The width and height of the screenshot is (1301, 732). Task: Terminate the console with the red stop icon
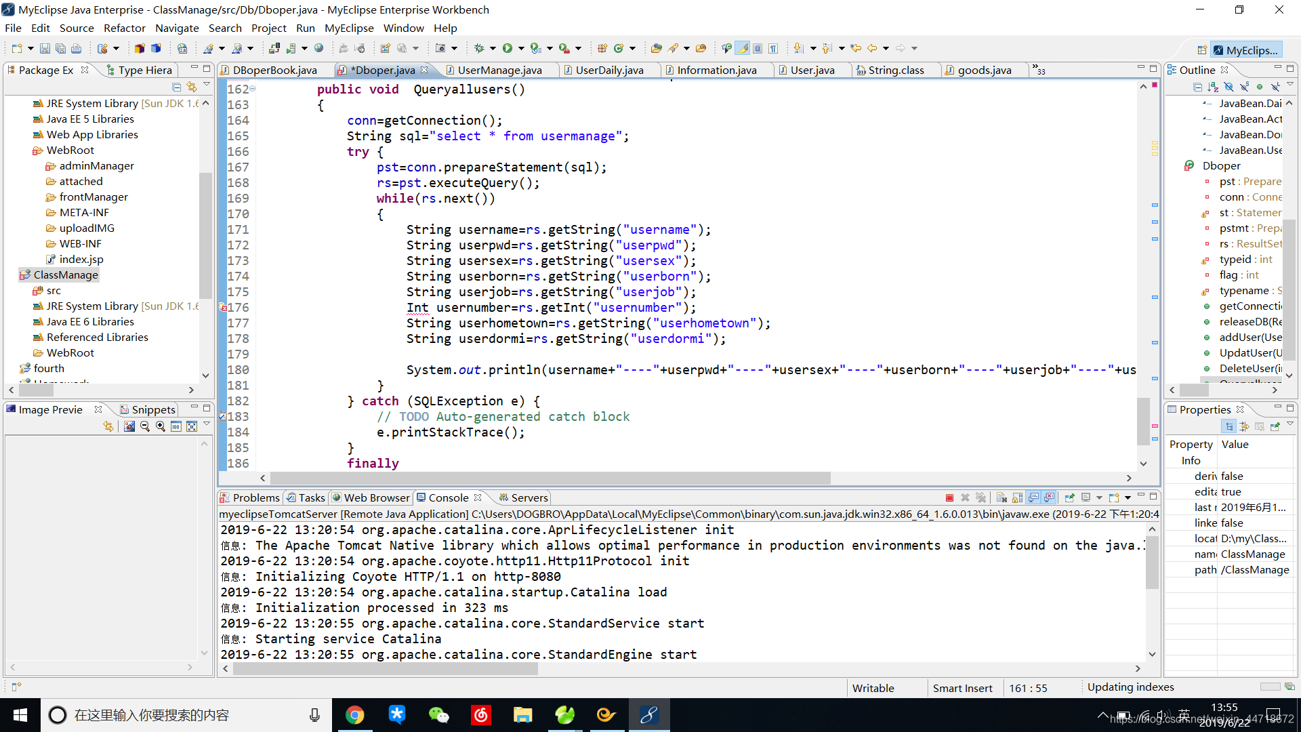(x=949, y=497)
